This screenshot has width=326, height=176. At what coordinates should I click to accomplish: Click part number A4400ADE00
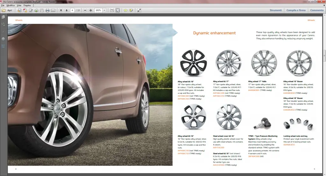(289, 93)
